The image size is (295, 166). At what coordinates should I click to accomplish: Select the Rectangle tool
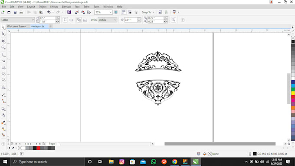[3, 67]
